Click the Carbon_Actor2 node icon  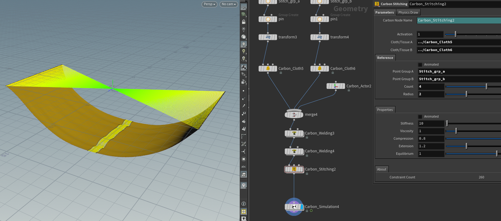click(336, 86)
